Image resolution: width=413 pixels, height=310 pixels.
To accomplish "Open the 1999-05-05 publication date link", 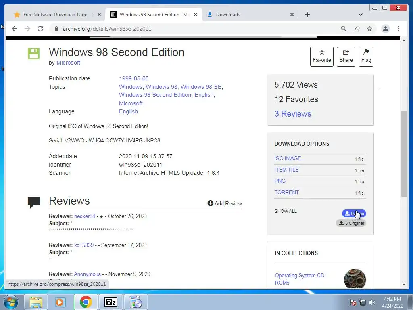I will 134,78.
